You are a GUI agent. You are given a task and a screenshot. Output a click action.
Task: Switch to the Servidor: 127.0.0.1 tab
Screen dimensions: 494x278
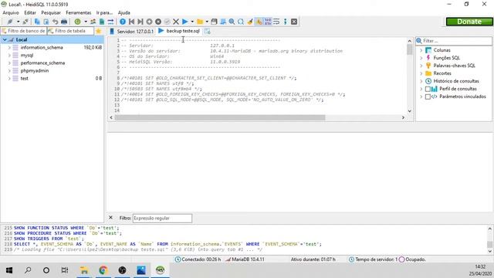pyautogui.click(x=131, y=31)
